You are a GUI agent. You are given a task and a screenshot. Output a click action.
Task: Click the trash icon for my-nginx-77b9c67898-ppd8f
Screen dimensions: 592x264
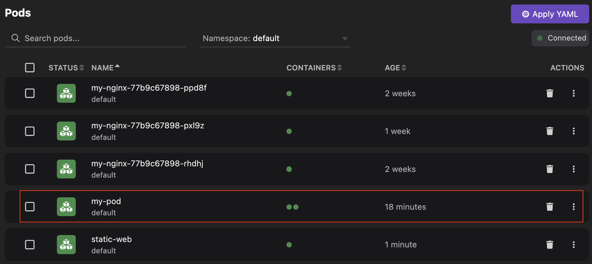(x=549, y=93)
